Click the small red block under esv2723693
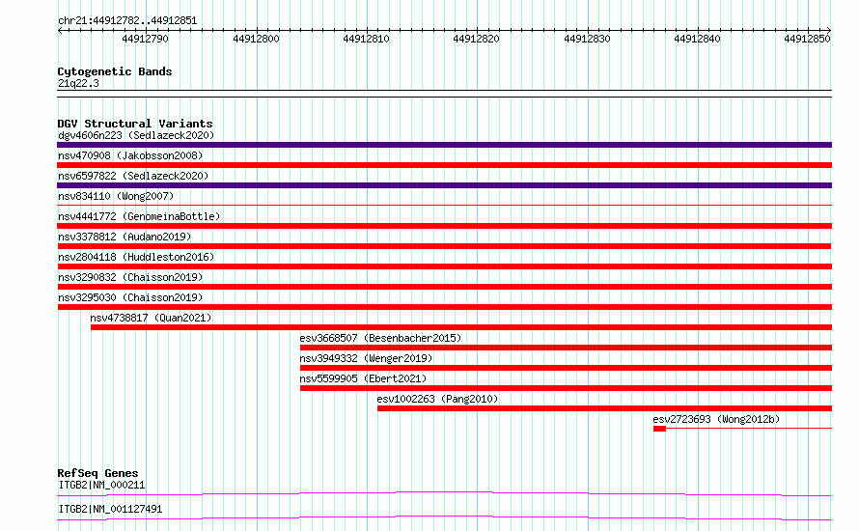859x531 pixels. 659,429
